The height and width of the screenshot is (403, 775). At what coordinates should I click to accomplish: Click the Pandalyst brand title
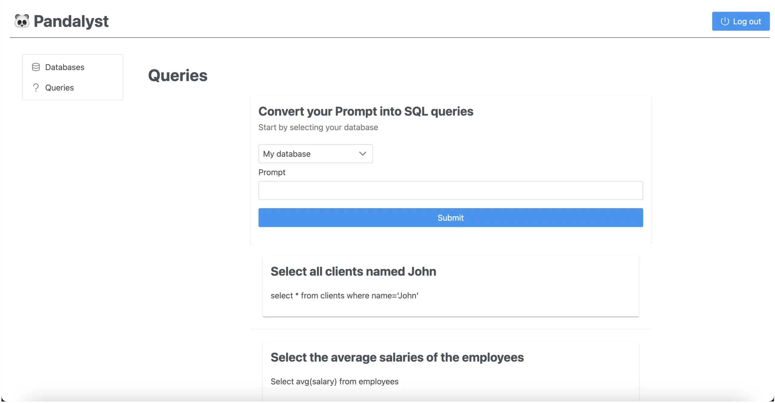pyautogui.click(x=71, y=21)
